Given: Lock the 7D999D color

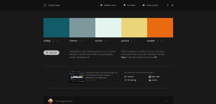Looking at the screenshot, I should [80, 41].
